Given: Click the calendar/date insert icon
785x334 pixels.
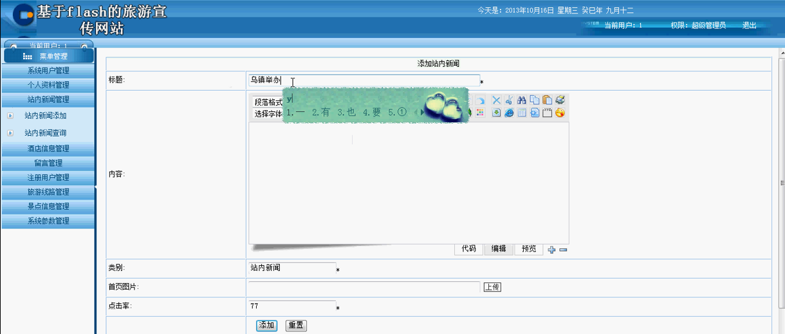Looking at the screenshot, I should click(548, 113).
